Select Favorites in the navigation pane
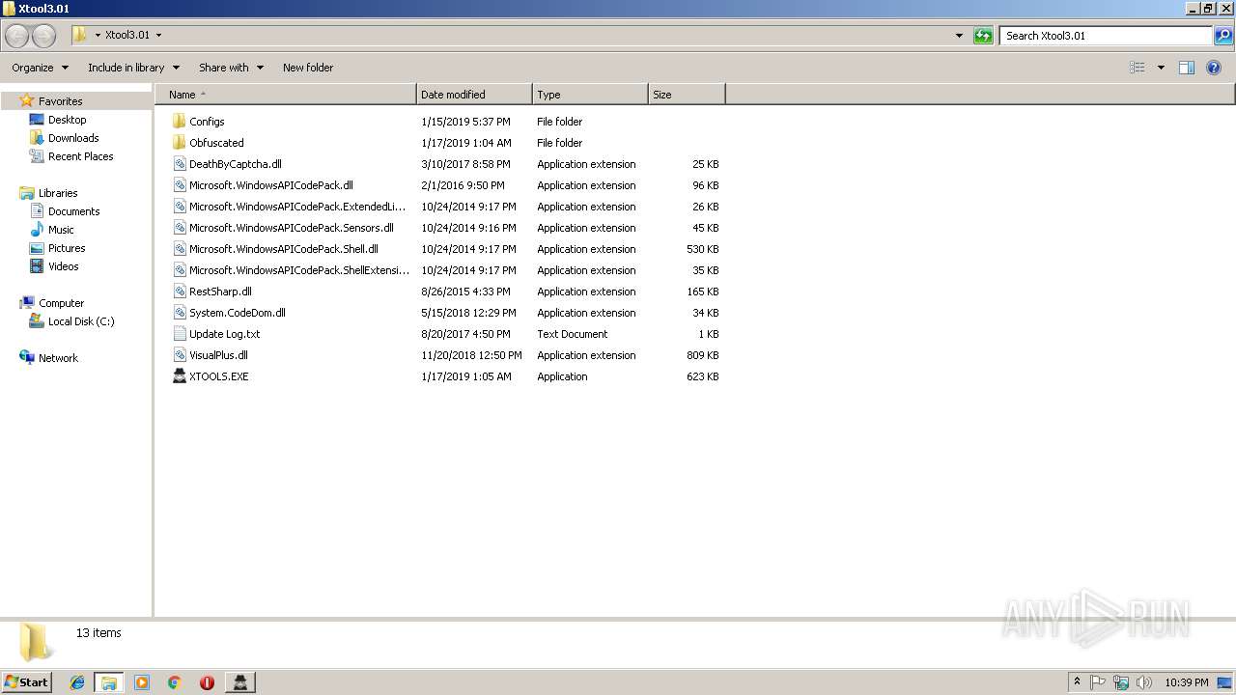Screen dimensions: 1236x695 click(x=60, y=101)
